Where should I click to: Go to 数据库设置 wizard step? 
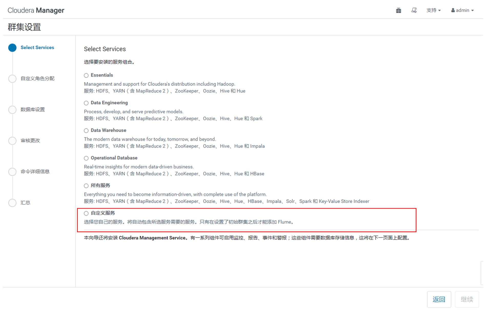(33, 109)
